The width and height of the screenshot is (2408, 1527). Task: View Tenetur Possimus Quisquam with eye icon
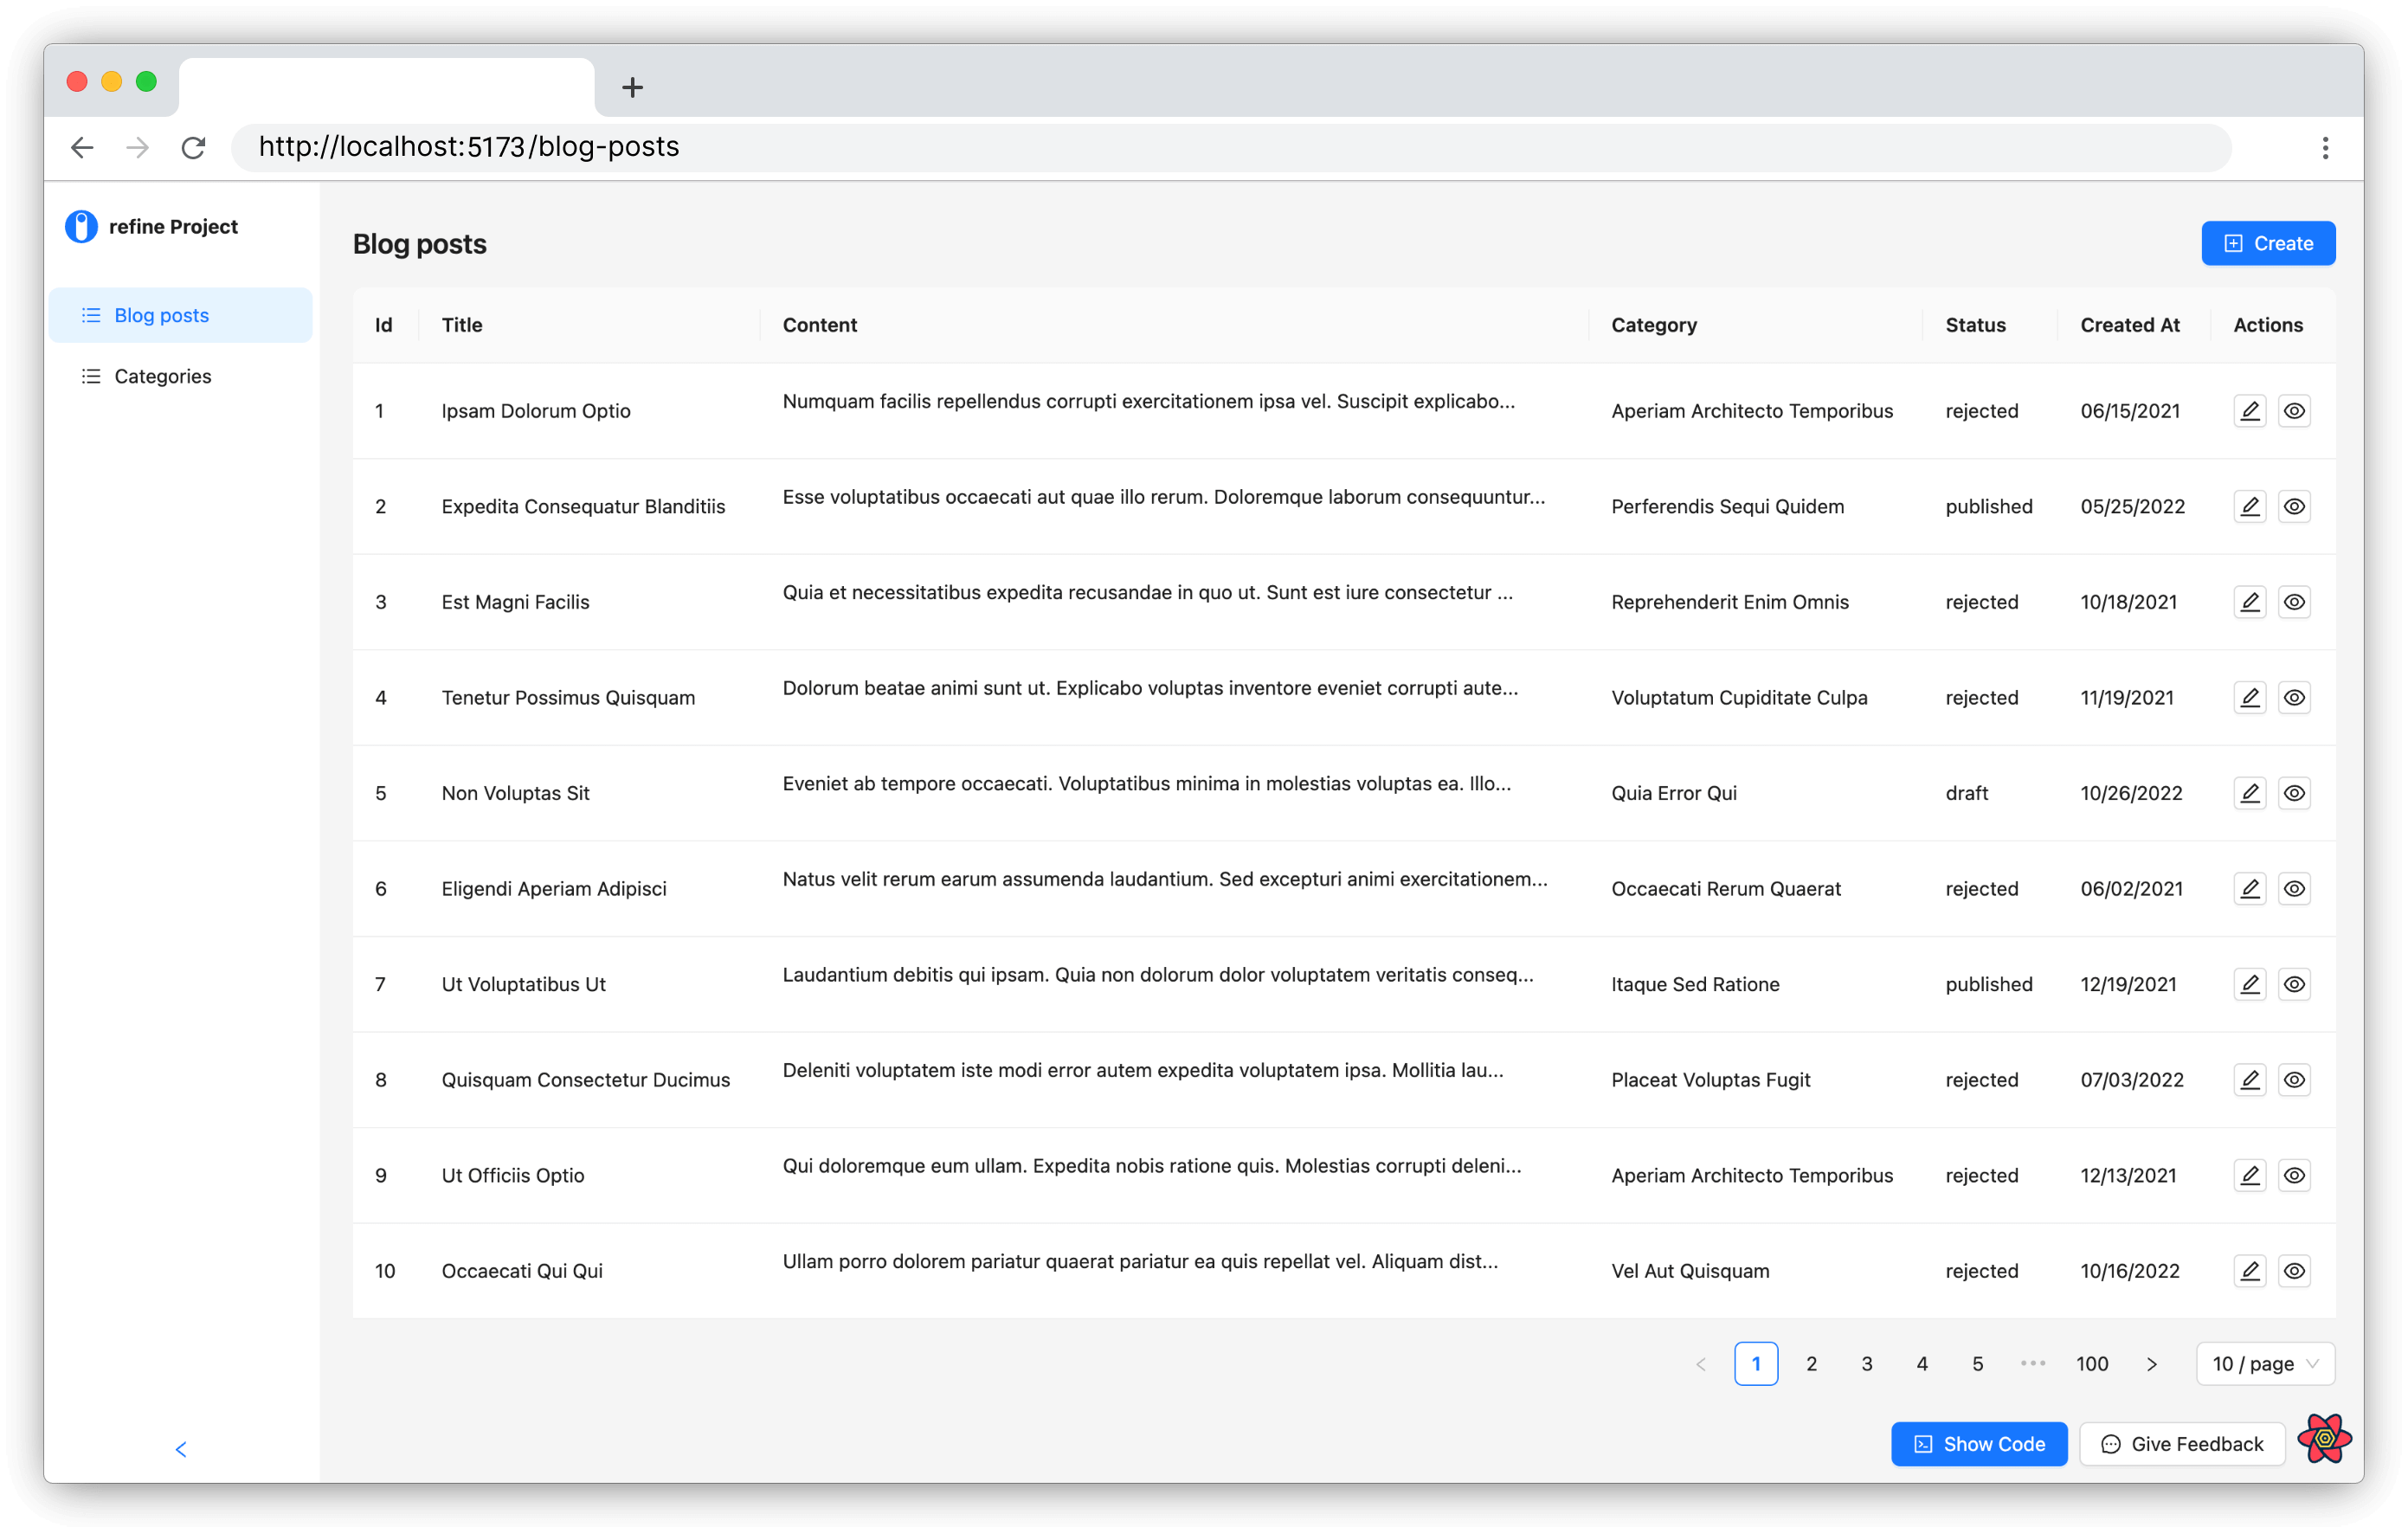point(2294,698)
